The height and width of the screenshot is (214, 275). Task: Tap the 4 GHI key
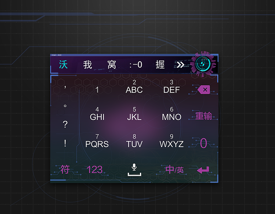coord(97,114)
